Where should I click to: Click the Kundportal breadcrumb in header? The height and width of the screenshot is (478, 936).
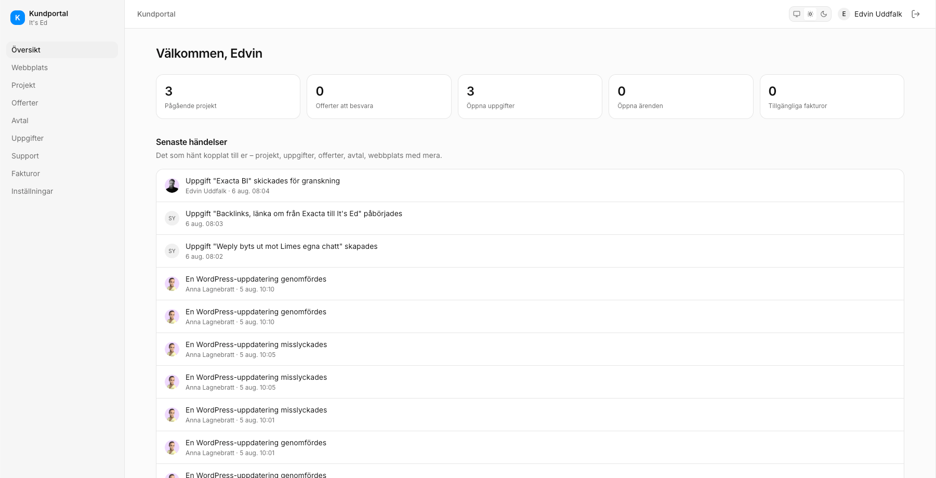click(x=156, y=14)
